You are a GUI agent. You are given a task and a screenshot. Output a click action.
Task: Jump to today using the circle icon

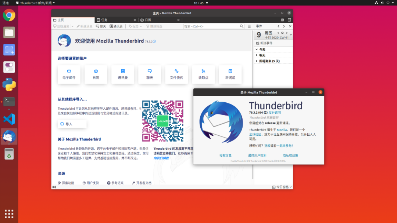(282, 33)
